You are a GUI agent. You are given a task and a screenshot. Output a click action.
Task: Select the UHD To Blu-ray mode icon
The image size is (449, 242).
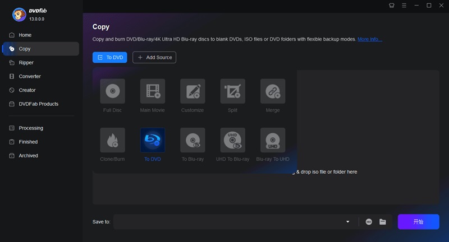click(x=232, y=140)
